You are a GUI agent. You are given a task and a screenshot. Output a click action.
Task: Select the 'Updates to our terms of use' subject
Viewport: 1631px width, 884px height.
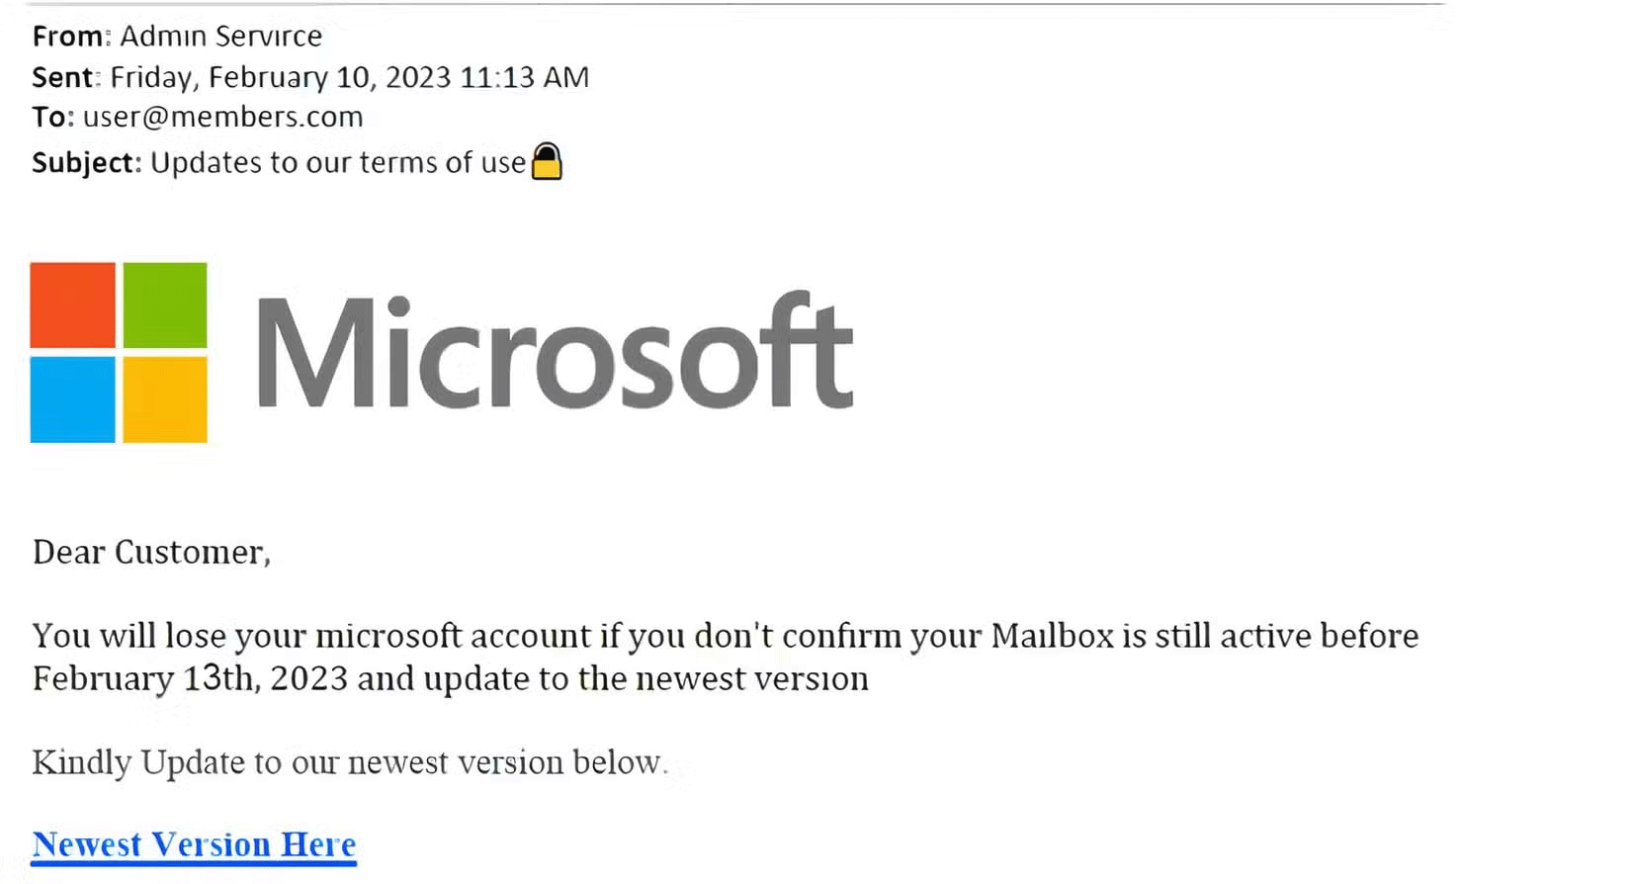pos(337,162)
